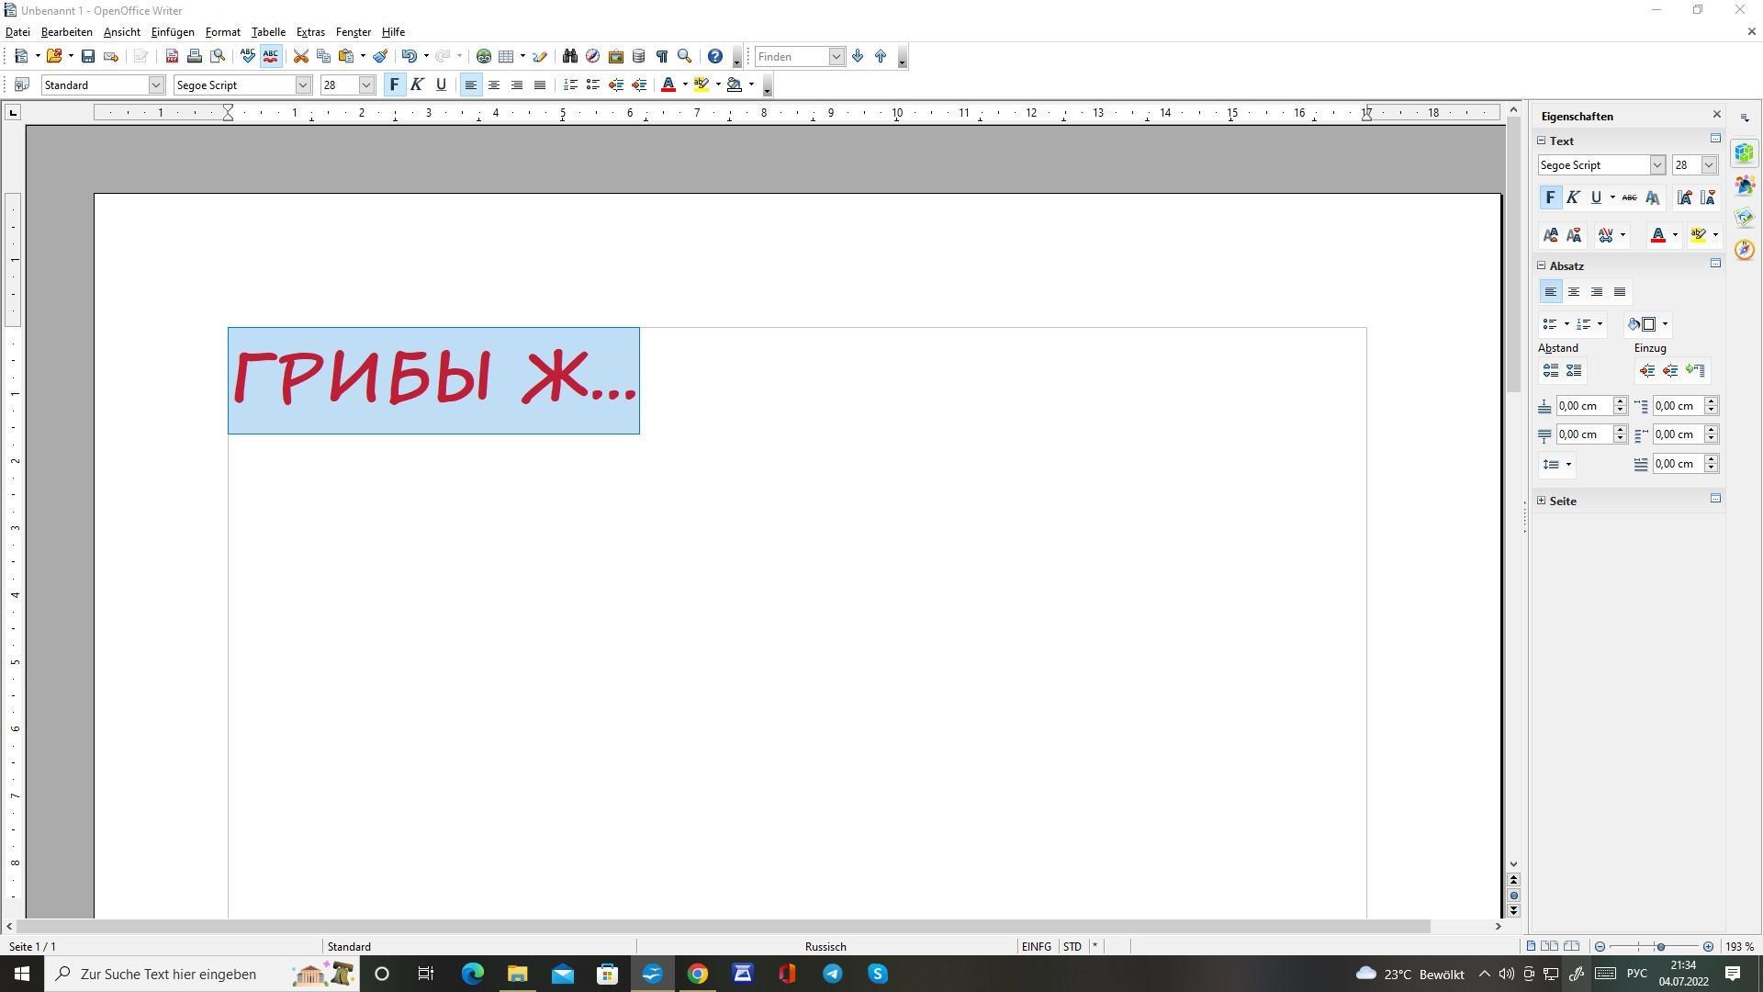Open the Tabelle menu
This screenshot has height=992, width=1763.
268,32
